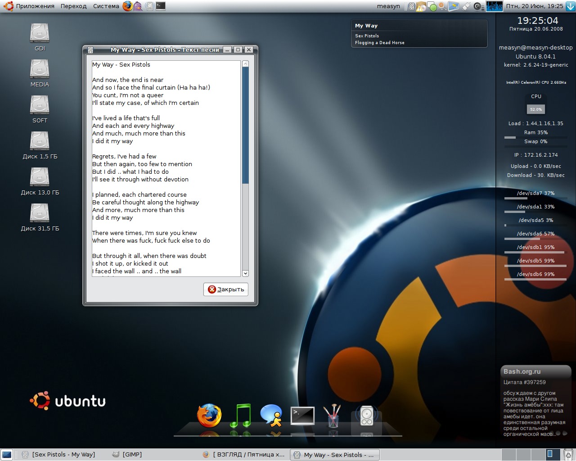The image size is (576, 461).
Task: Open the music player launcher in the top panel
Action: pyautogui.click(x=150, y=6)
